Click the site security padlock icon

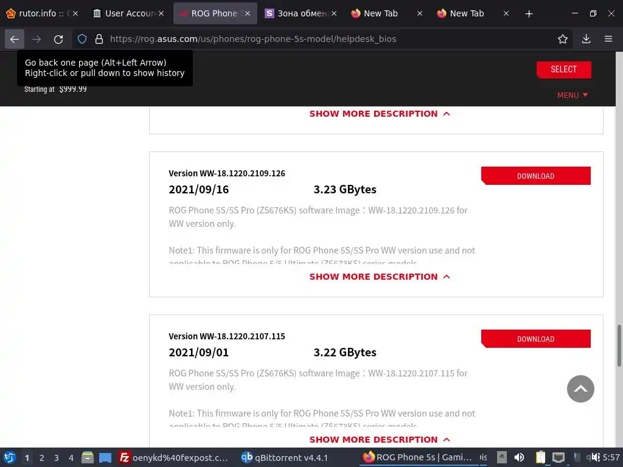point(99,39)
